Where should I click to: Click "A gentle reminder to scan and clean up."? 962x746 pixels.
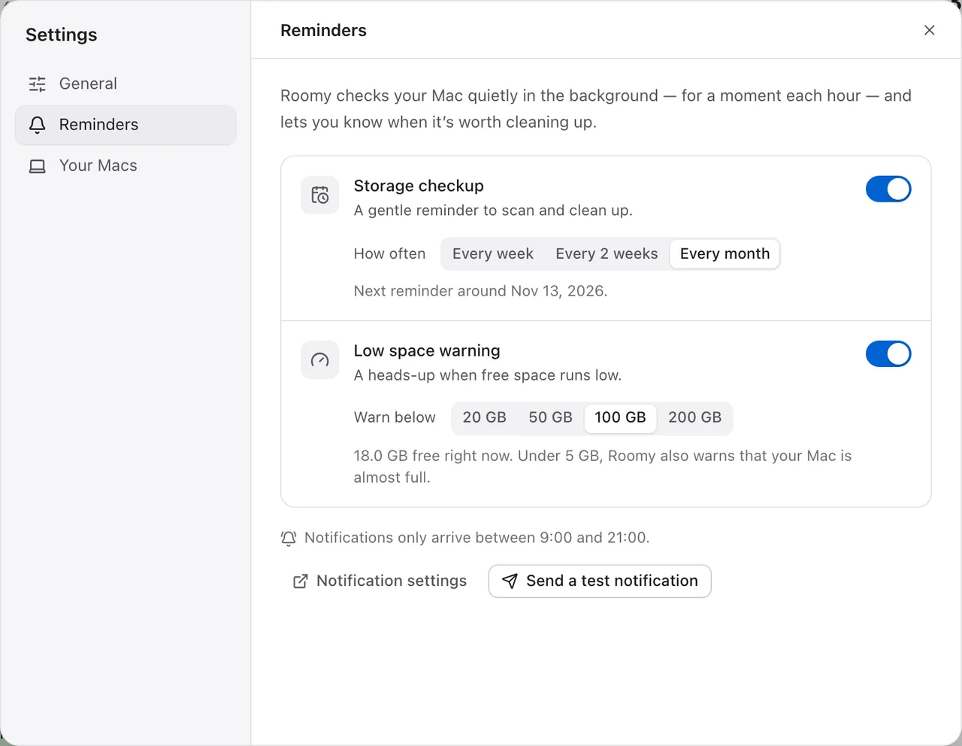coord(493,211)
